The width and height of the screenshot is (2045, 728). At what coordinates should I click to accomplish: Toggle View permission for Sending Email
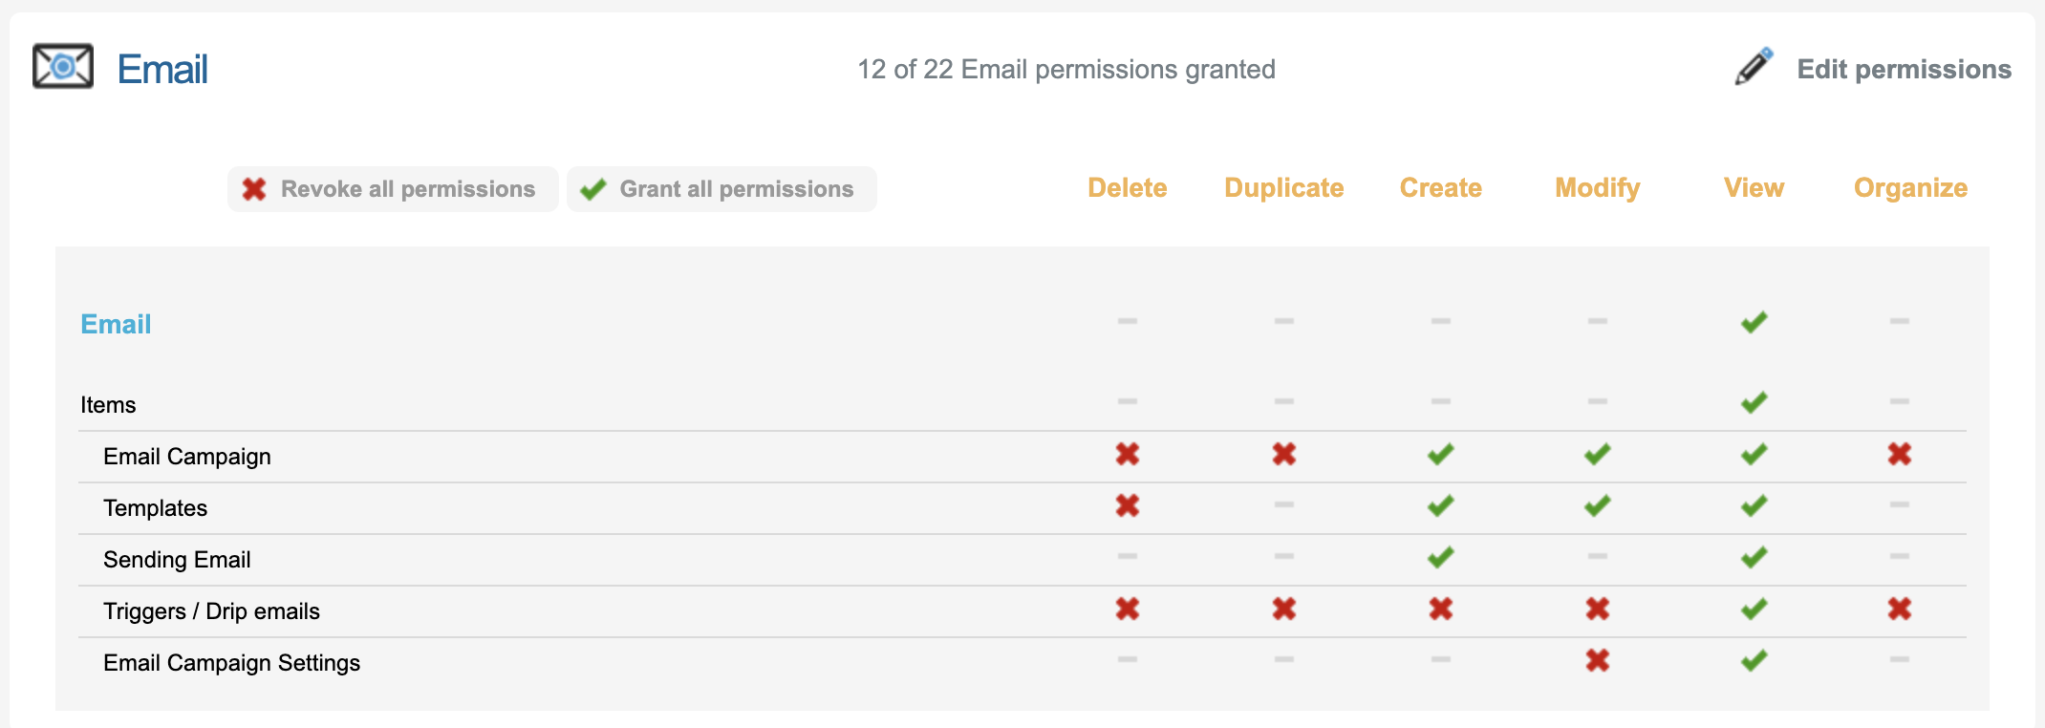pyautogui.click(x=1754, y=557)
